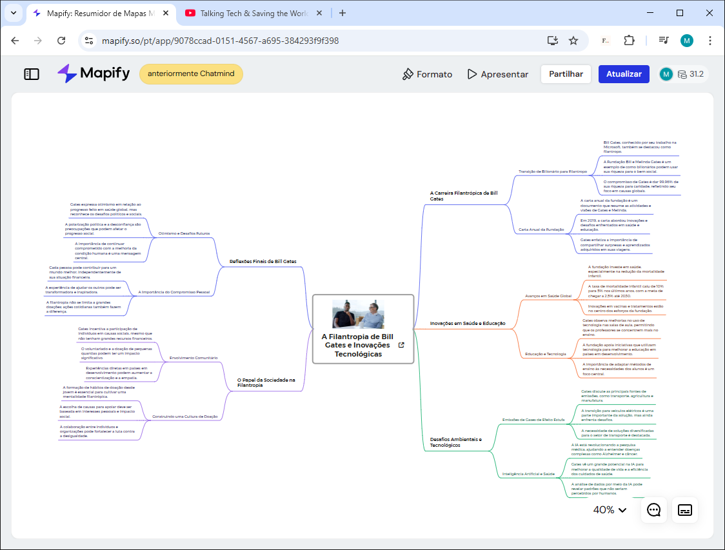Select node A Importância do Compromisso Pessoal
Image resolution: width=725 pixels, height=550 pixels.
[x=174, y=292]
